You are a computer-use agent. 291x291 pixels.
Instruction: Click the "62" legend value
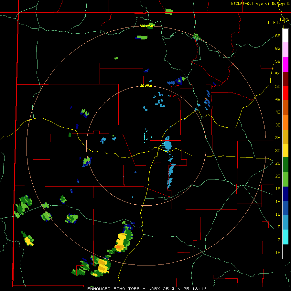278,48
